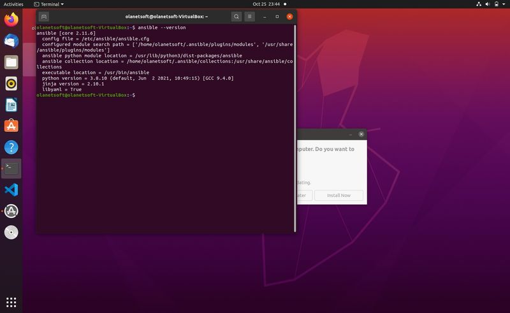Open Thunderbird mail from the dock
Screen dimensions: 510x313
click(11, 41)
